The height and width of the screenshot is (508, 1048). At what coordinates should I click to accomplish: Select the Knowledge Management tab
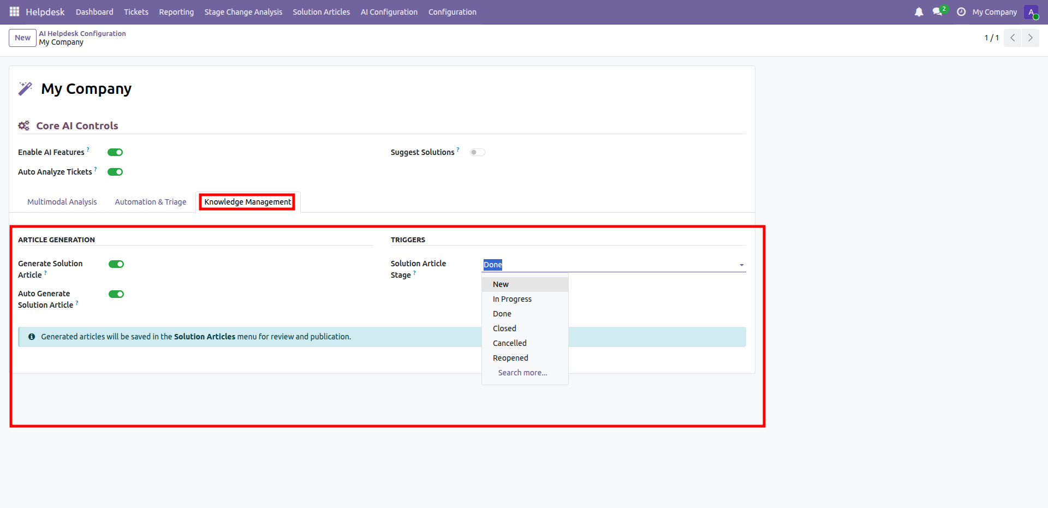coord(248,202)
